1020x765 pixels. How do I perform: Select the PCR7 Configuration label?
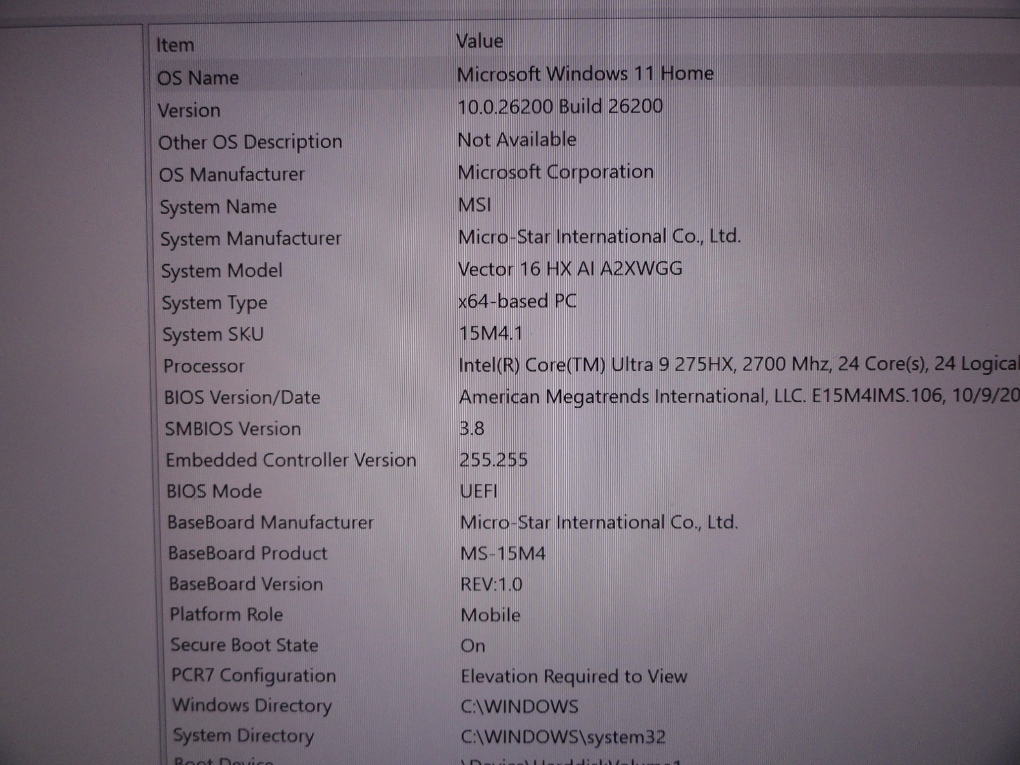[x=254, y=676]
